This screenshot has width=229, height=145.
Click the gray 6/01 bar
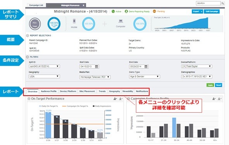[x=100, y=135]
